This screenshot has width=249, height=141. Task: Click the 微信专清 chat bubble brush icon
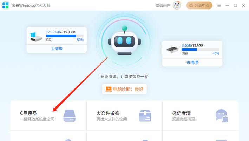(222, 116)
